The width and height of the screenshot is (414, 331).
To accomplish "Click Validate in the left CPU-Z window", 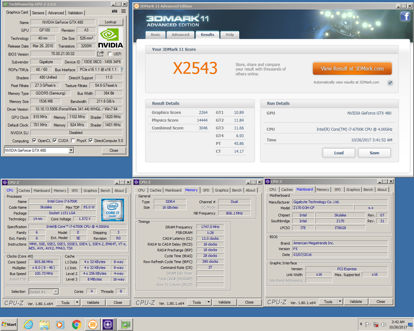I will click(x=93, y=303).
